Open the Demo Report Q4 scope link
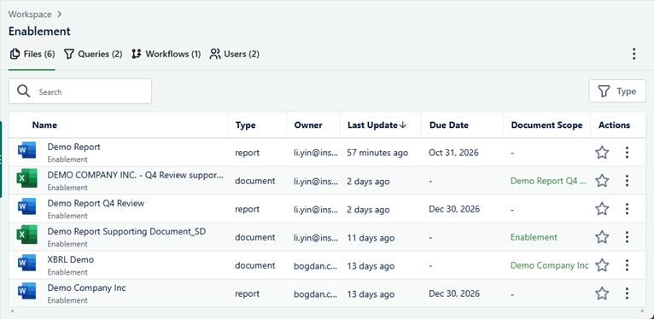654x319 pixels. [548, 181]
